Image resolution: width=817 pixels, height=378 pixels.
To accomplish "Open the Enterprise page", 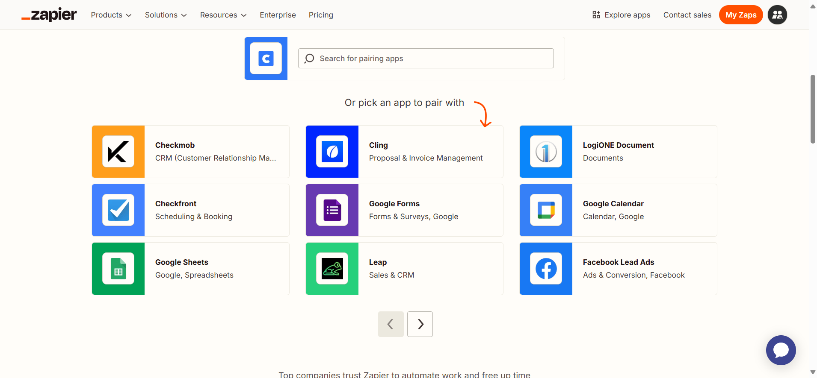I will (x=278, y=15).
